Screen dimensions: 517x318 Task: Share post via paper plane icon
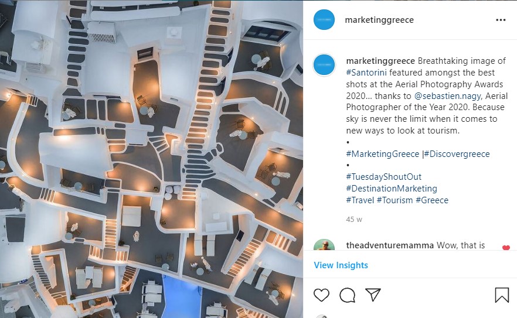point(373,295)
